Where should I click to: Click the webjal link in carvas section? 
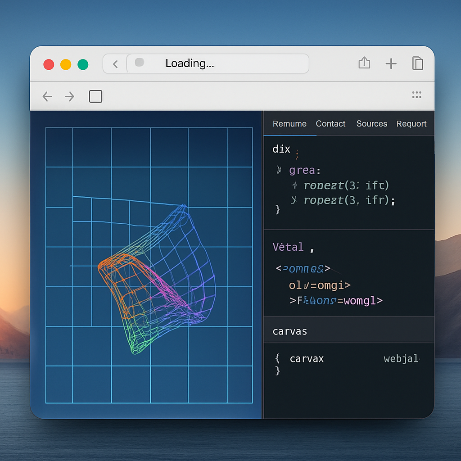coord(401,359)
